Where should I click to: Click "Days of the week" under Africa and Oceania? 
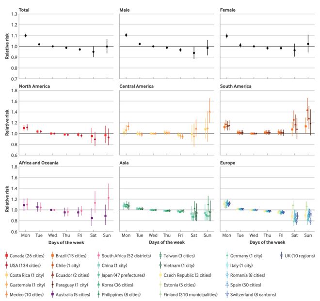pos(66,242)
